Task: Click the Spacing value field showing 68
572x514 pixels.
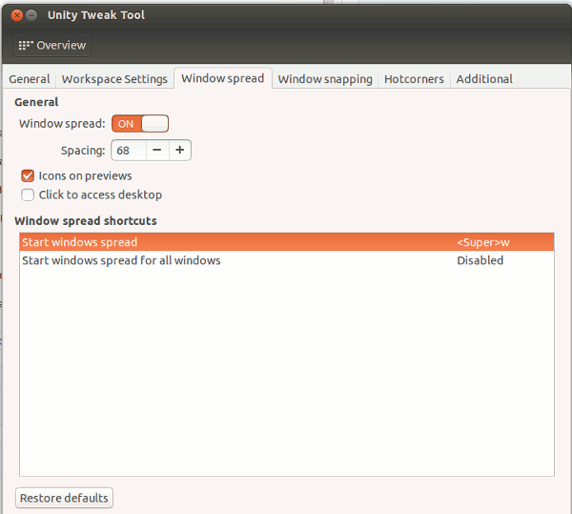Action: 129,151
